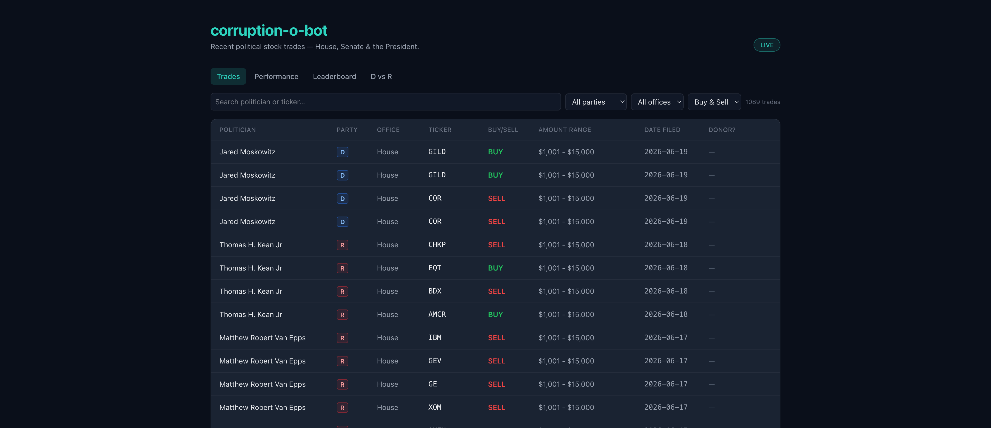Click the 2026-06-17 date in the GEV row
991x428 pixels.
click(666, 361)
